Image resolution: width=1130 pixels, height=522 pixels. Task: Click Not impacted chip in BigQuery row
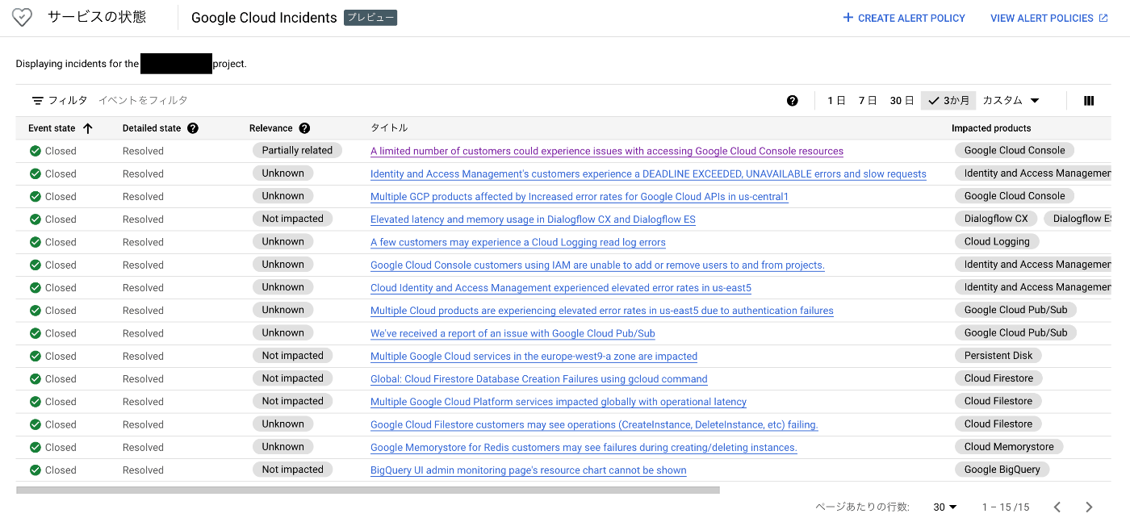click(x=292, y=470)
